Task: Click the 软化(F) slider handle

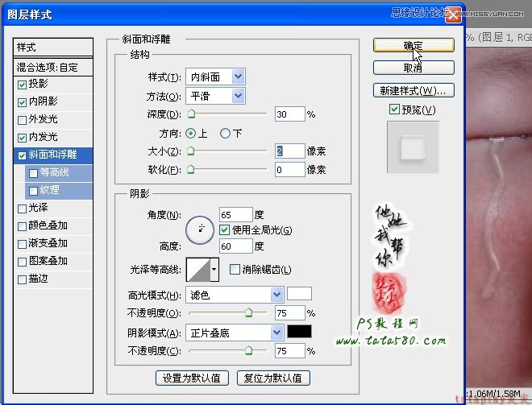Action: click(x=191, y=169)
